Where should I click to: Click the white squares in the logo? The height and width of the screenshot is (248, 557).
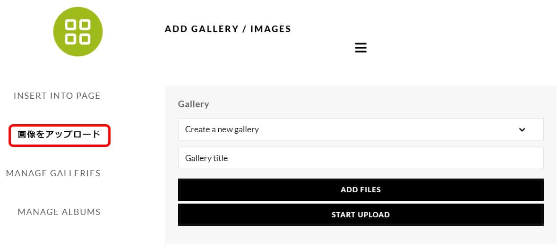tap(78, 32)
